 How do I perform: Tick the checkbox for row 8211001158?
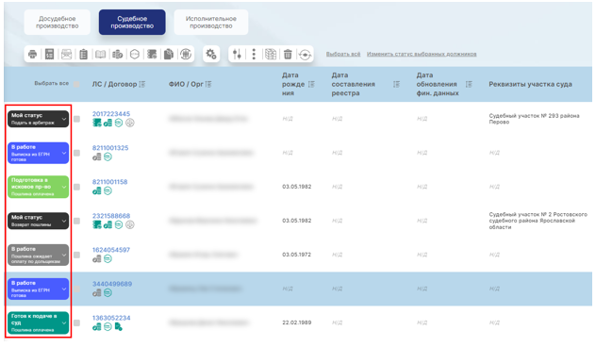[76, 187]
